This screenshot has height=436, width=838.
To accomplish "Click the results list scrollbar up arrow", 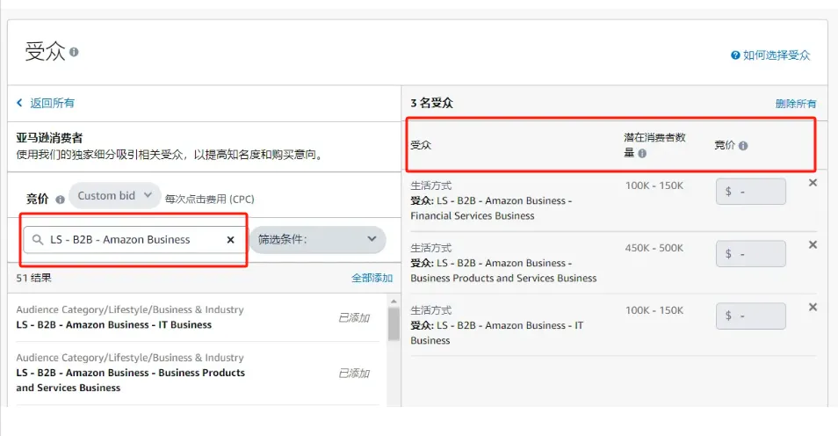I will pyautogui.click(x=394, y=302).
